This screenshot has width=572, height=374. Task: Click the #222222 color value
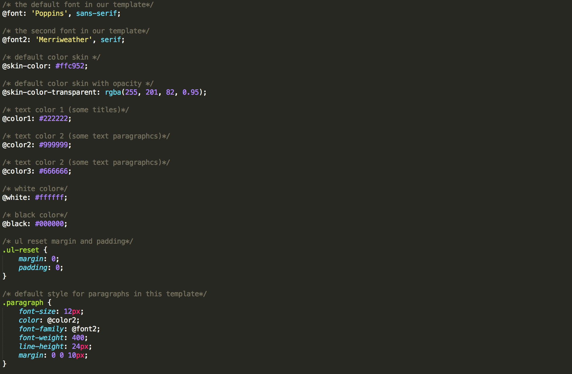click(x=53, y=119)
